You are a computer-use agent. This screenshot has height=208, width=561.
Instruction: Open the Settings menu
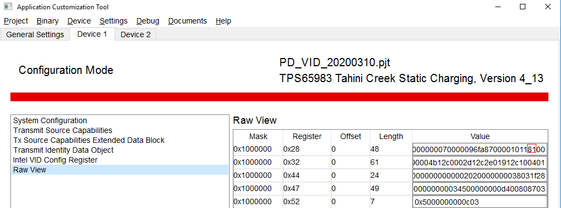click(x=113, y=21)
